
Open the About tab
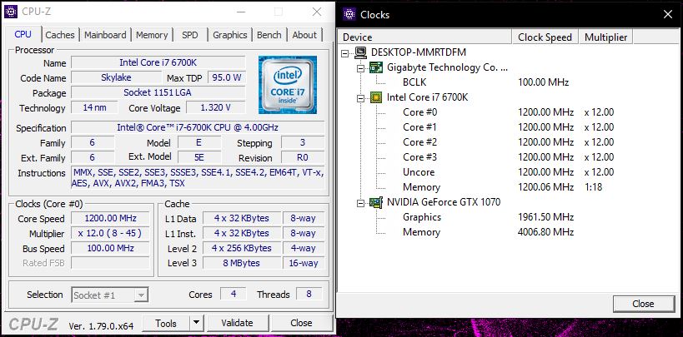click(x=304, y=35)
